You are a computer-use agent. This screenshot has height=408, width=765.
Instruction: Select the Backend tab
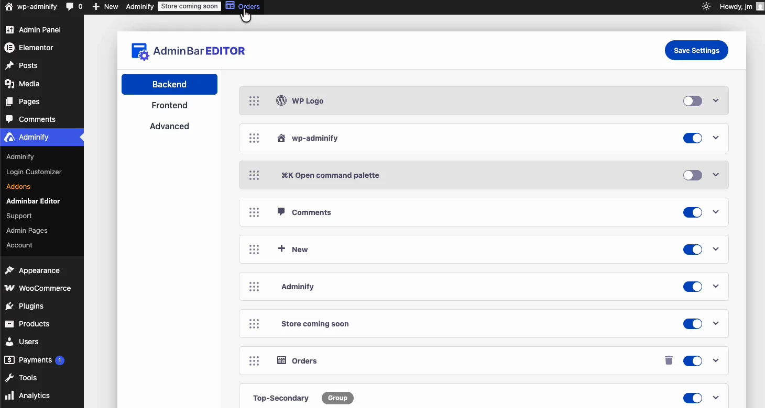tap(170, 84)
